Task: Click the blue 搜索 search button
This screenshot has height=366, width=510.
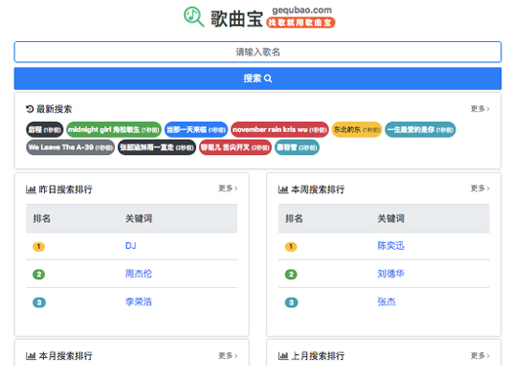Action: (257, 78)
